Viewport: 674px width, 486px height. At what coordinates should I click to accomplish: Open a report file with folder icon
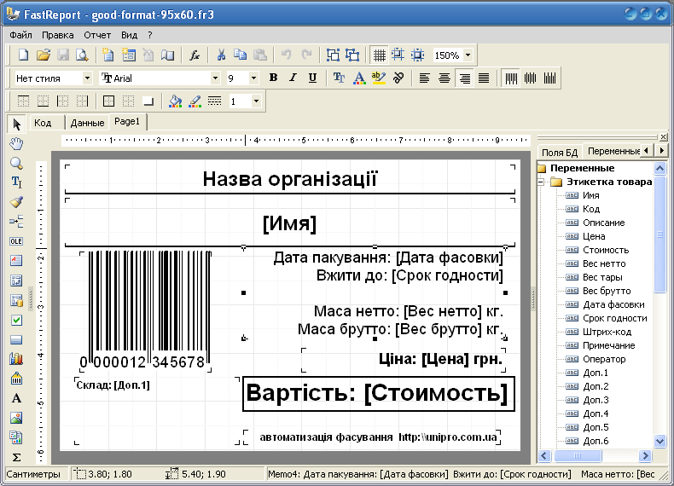(x=43, y=55)
